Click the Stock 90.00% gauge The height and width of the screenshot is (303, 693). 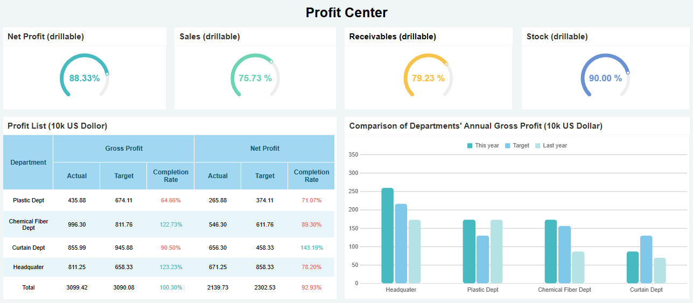click(605, 78)
